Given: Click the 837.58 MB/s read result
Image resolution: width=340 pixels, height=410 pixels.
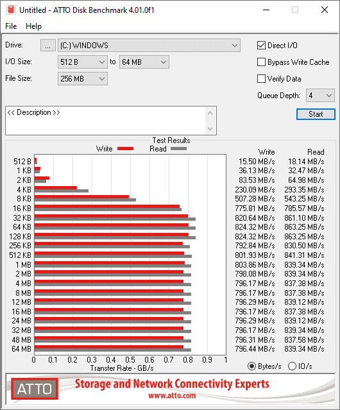Looking at the screenshot, I should [304, 339].
